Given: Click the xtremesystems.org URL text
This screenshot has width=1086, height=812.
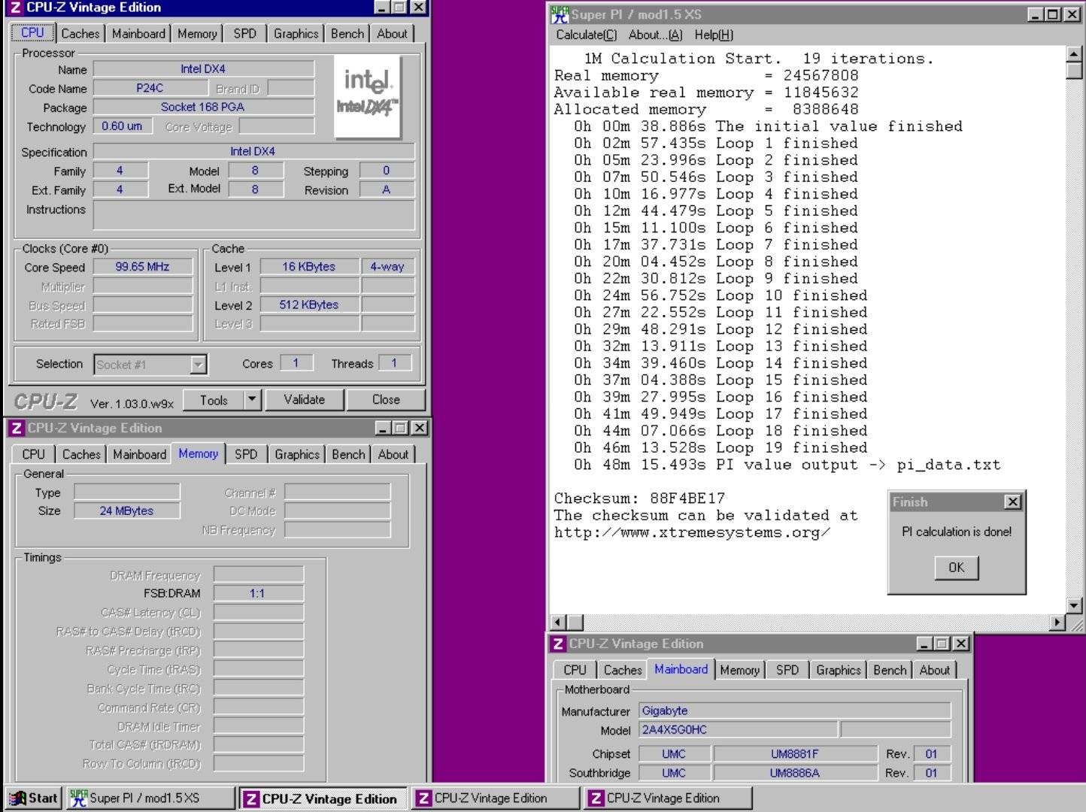Looking at the screenshot, I should click(x=692, y=532).
